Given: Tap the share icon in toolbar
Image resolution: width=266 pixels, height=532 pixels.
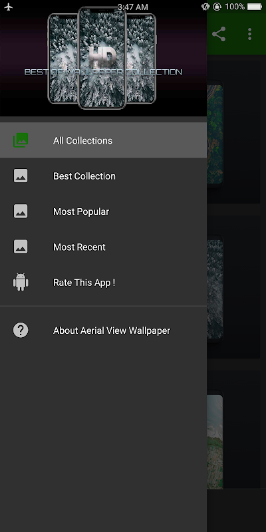Looking at the screenshot, I should coord(219,34).
